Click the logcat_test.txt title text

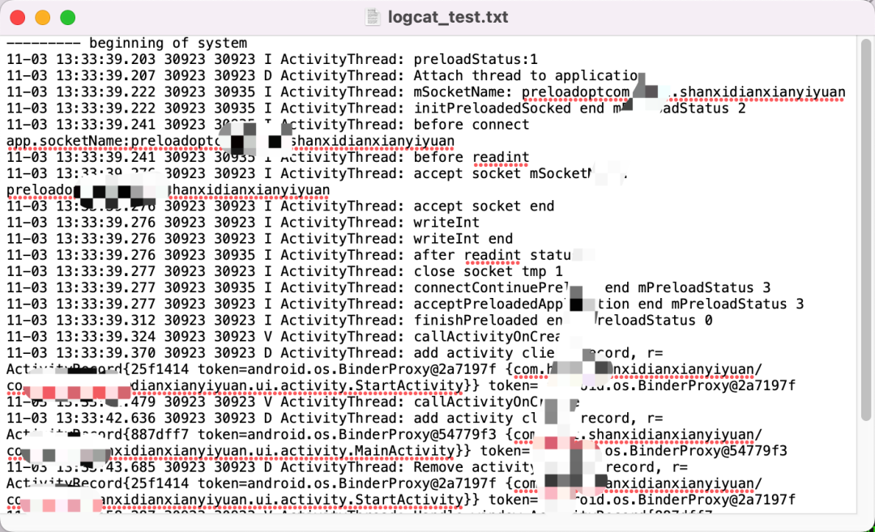[x=447, y=16]
